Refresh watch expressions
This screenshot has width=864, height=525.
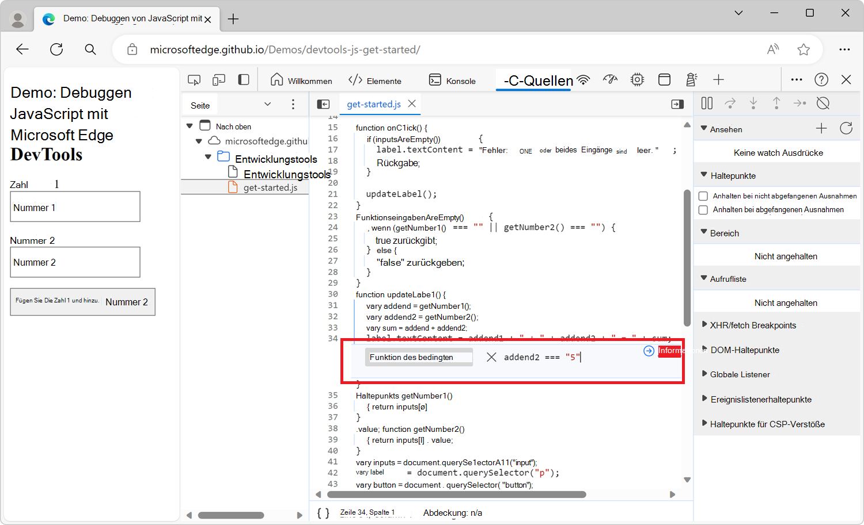click(x=846, y=128)
